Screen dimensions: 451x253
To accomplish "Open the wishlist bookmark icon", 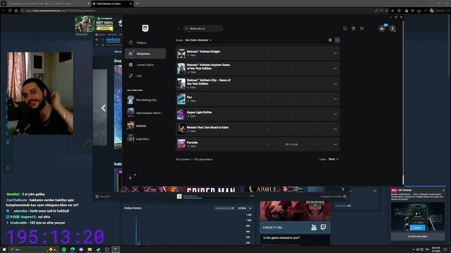I will pyautogui.click(x=345, y=28).
